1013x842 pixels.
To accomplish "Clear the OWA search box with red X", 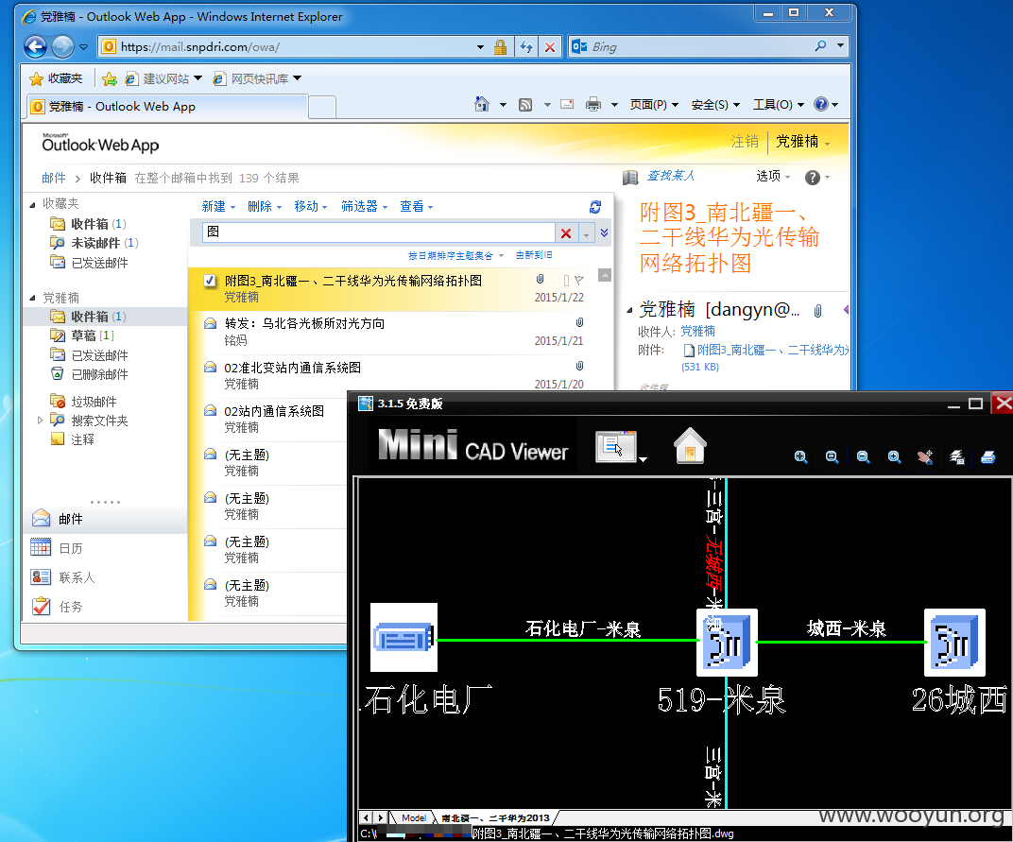I will [x=566, y=233].
